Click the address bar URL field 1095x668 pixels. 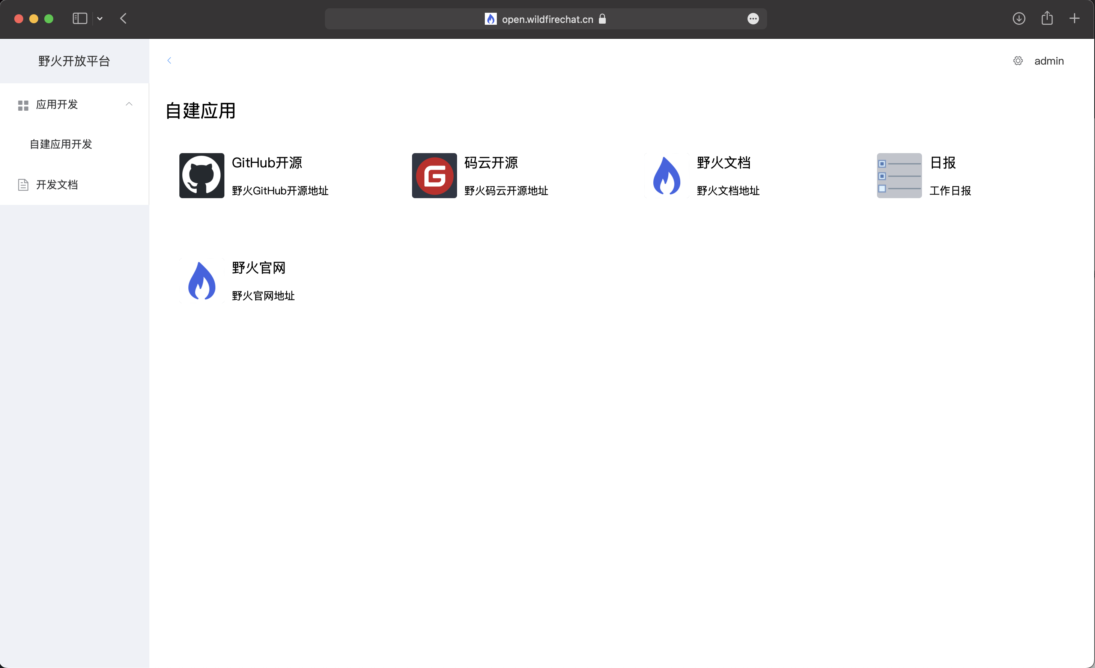[547, 19]
